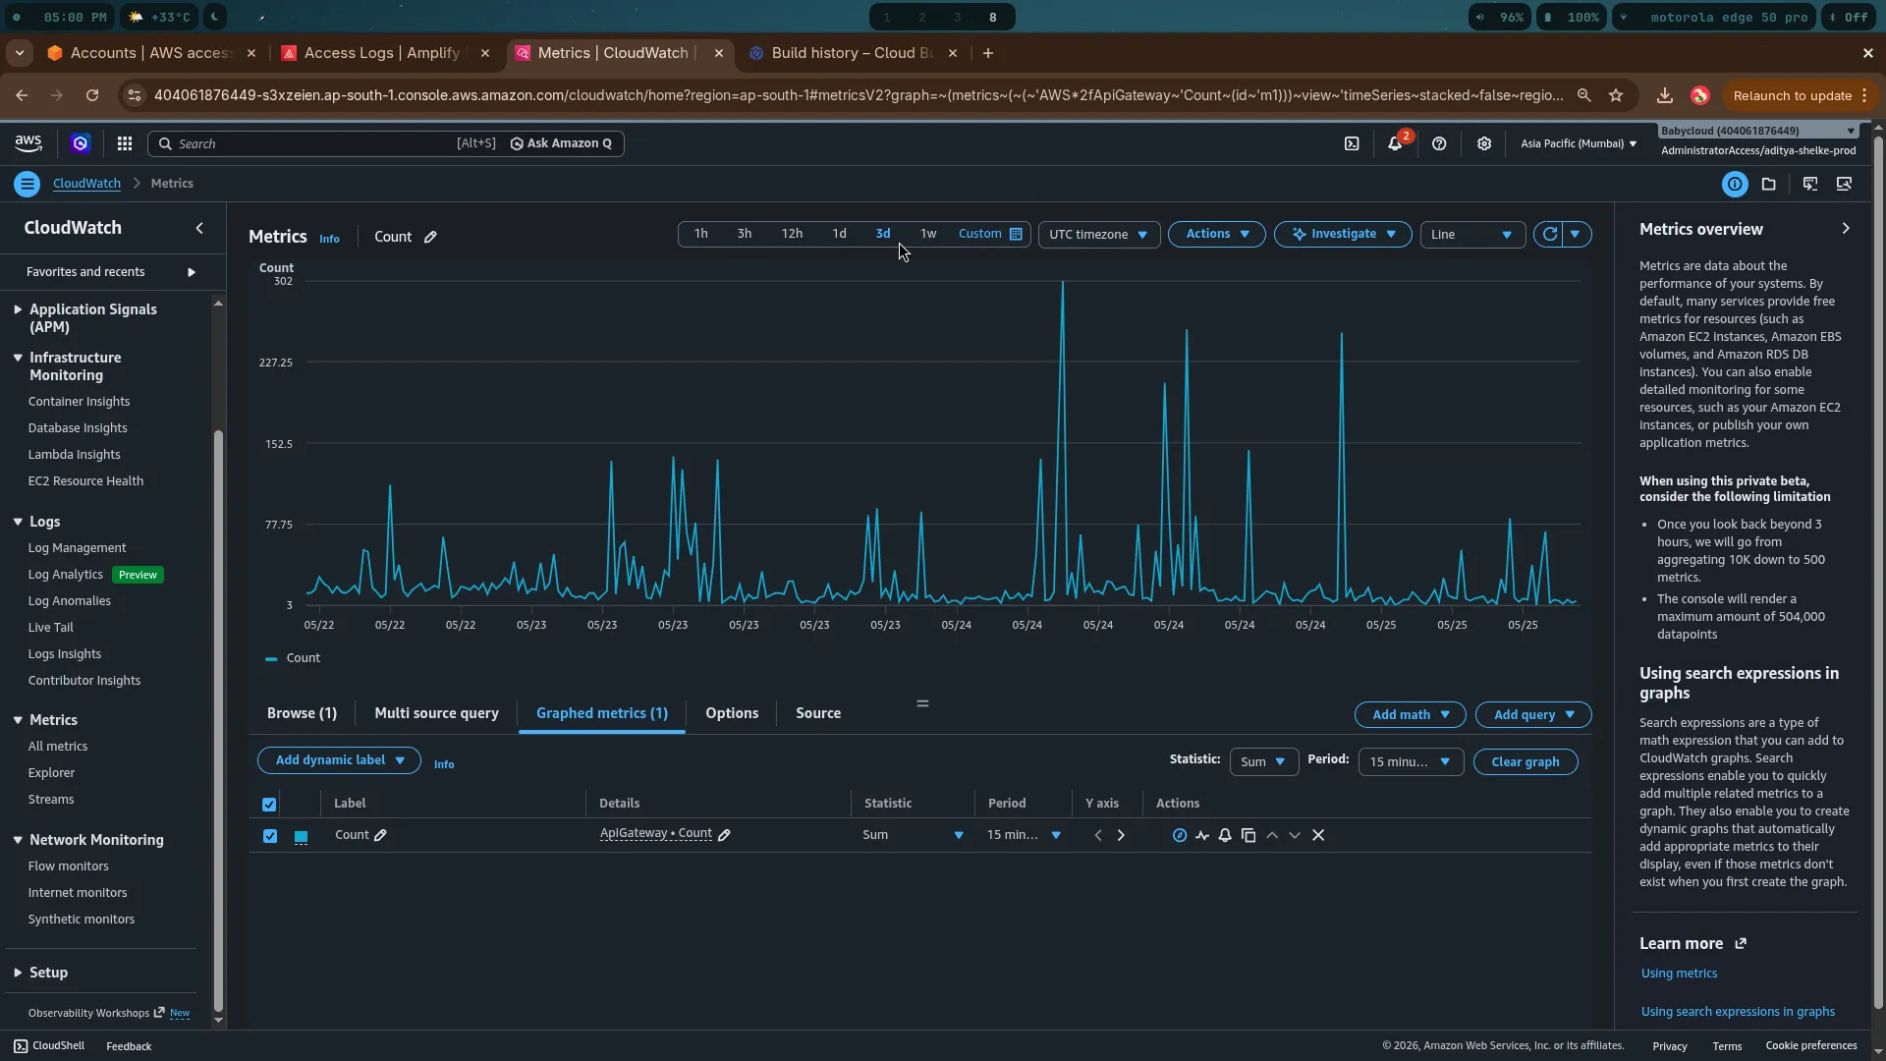Image resolution: width=1886 pixels, height=1061 pixels.
Task: Collapse the CloudWatch sidebar arrow
Action: pos(199,228)
